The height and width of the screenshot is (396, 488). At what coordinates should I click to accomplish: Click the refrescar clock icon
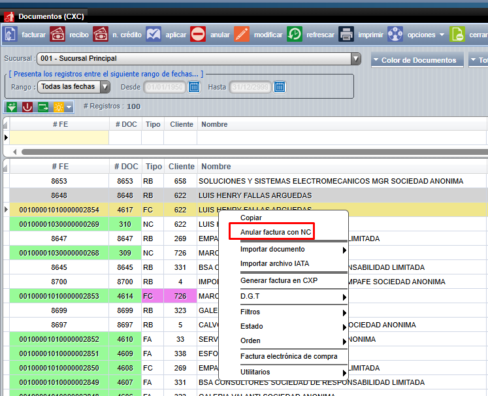click(295, 35)
